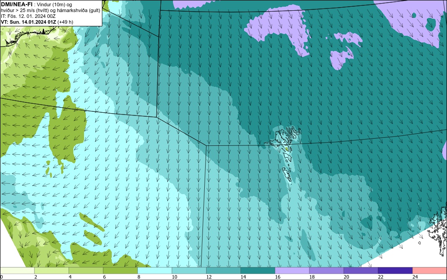Click the legend scale value '24'
This screenshot has height=280, width=447.
click(x=415, y=277)
